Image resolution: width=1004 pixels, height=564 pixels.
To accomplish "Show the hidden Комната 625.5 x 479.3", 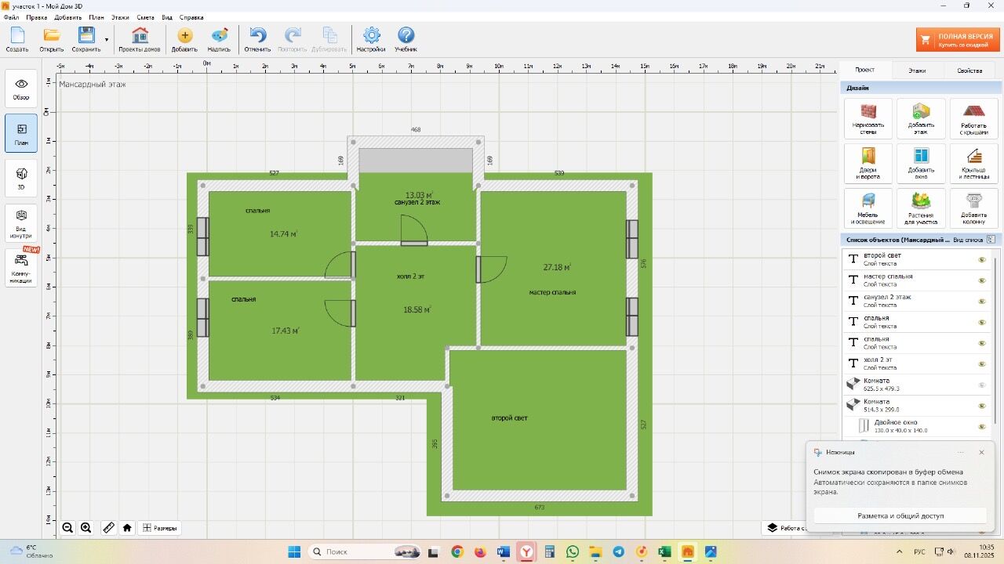I will 981,385.
